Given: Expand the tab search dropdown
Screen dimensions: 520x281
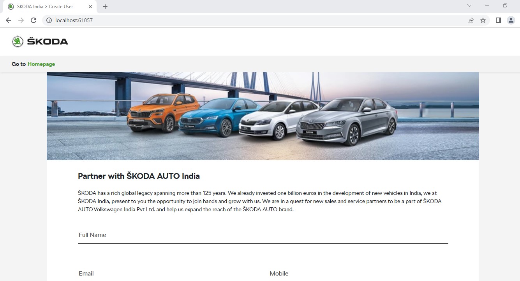Looking at the screenshot, I should [x=469, y=5].
